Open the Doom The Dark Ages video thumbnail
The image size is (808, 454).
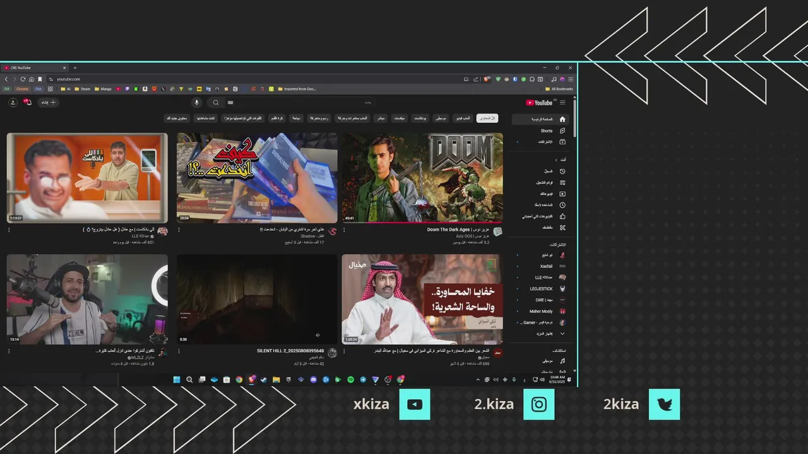[x=422, y=178]
